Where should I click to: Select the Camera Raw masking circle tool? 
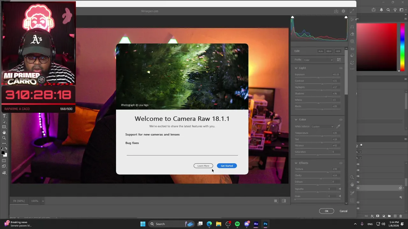pyautogui.click(x=352, y=41)
